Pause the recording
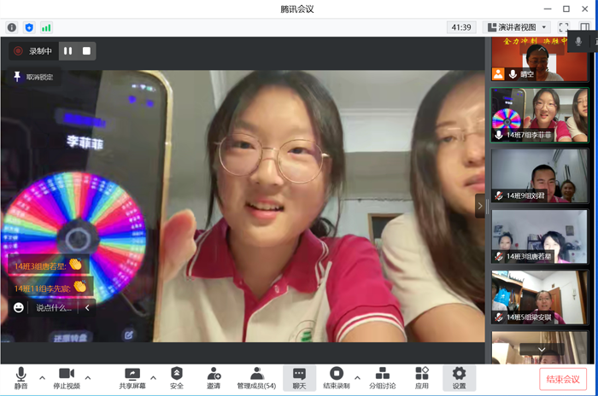Screen dimensions: 598x396 pyautogui.click(x=67, y=50)
